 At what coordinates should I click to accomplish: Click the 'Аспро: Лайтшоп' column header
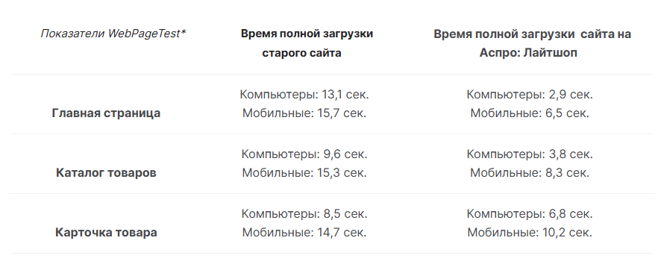coord(532,43)
